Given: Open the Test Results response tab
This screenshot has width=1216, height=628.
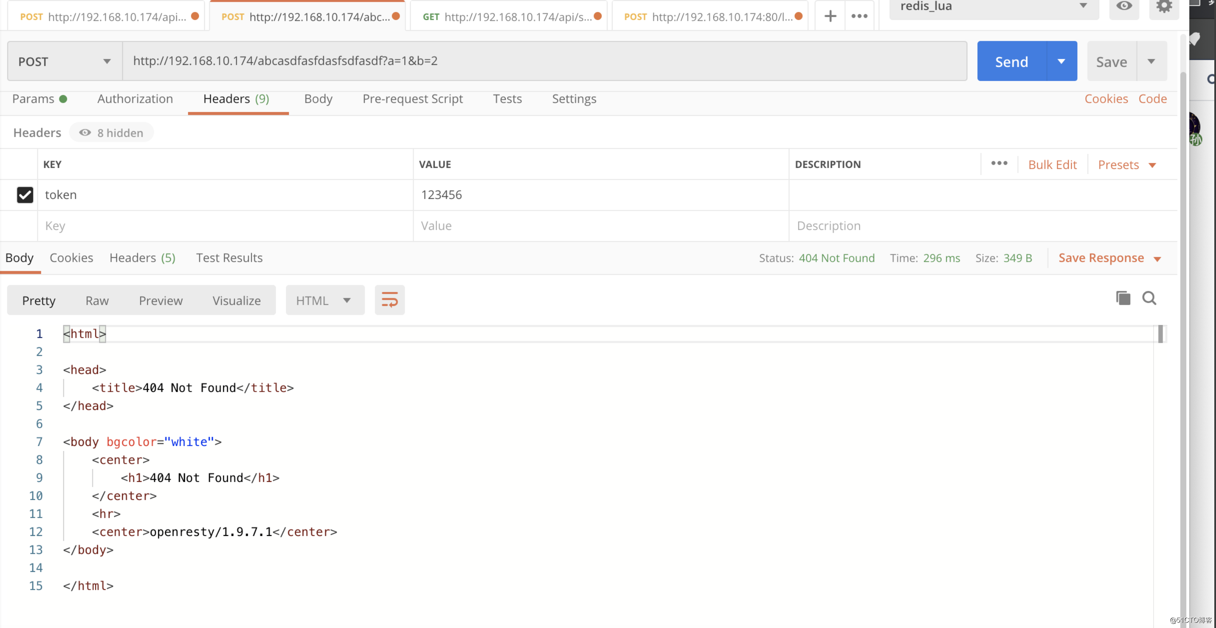Looking at the screenshot, I should (x=229, y=258).
